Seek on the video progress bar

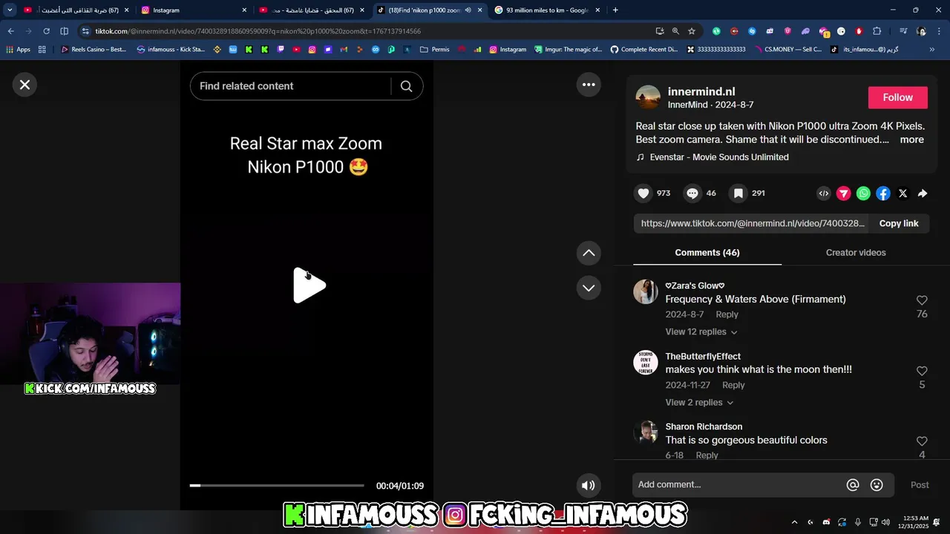tap(277, 486)
